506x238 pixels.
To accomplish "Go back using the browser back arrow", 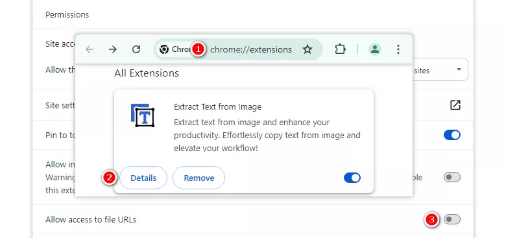I will click(90, 49).
